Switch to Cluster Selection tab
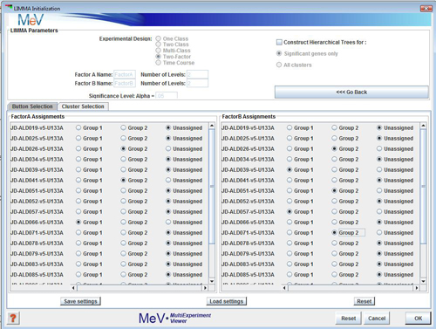The image size is (436, 329). click(83, 106)
